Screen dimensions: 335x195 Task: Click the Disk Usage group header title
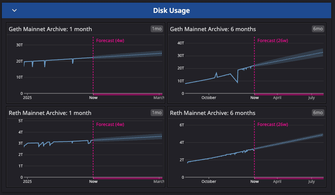coord(171,11)
